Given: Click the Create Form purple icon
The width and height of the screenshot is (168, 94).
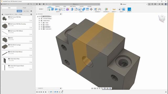Looking at the screenshot, I should [67, 9].
